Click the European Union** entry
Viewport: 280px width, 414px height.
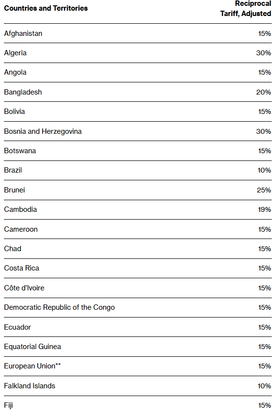coord(32,366)
